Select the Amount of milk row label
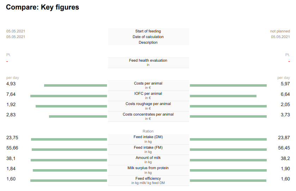This screenshot has width=296, height=191. pos(148,158)
